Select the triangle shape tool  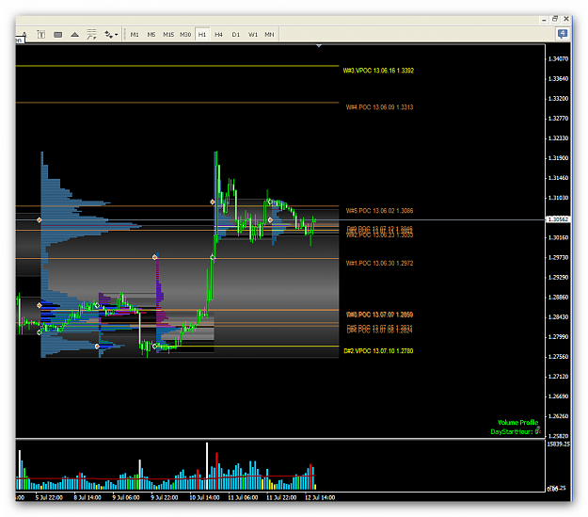[74, 35]
